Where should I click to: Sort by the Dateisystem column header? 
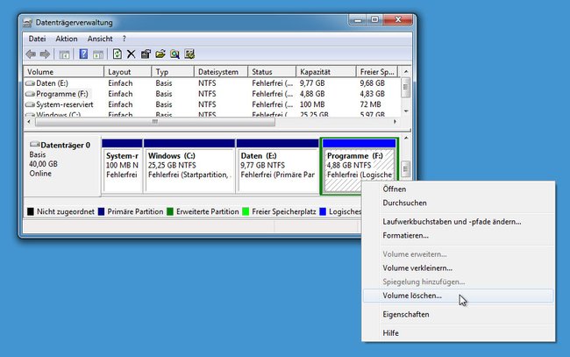click(x=221, y=72)
